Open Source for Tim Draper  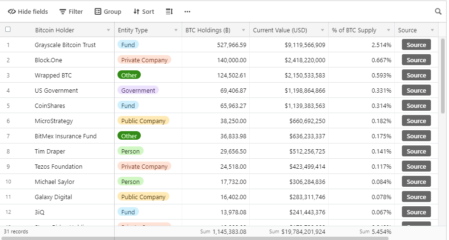point(416,151)
